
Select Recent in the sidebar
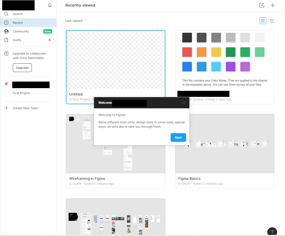click(28, 23)
